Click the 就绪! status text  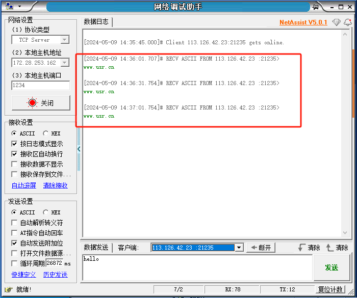[x=23, y=289]
